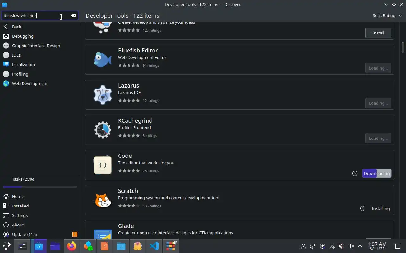406x253 pixels.
Task: Click the Loading button for KCachegrind
Action: [378, 138]
